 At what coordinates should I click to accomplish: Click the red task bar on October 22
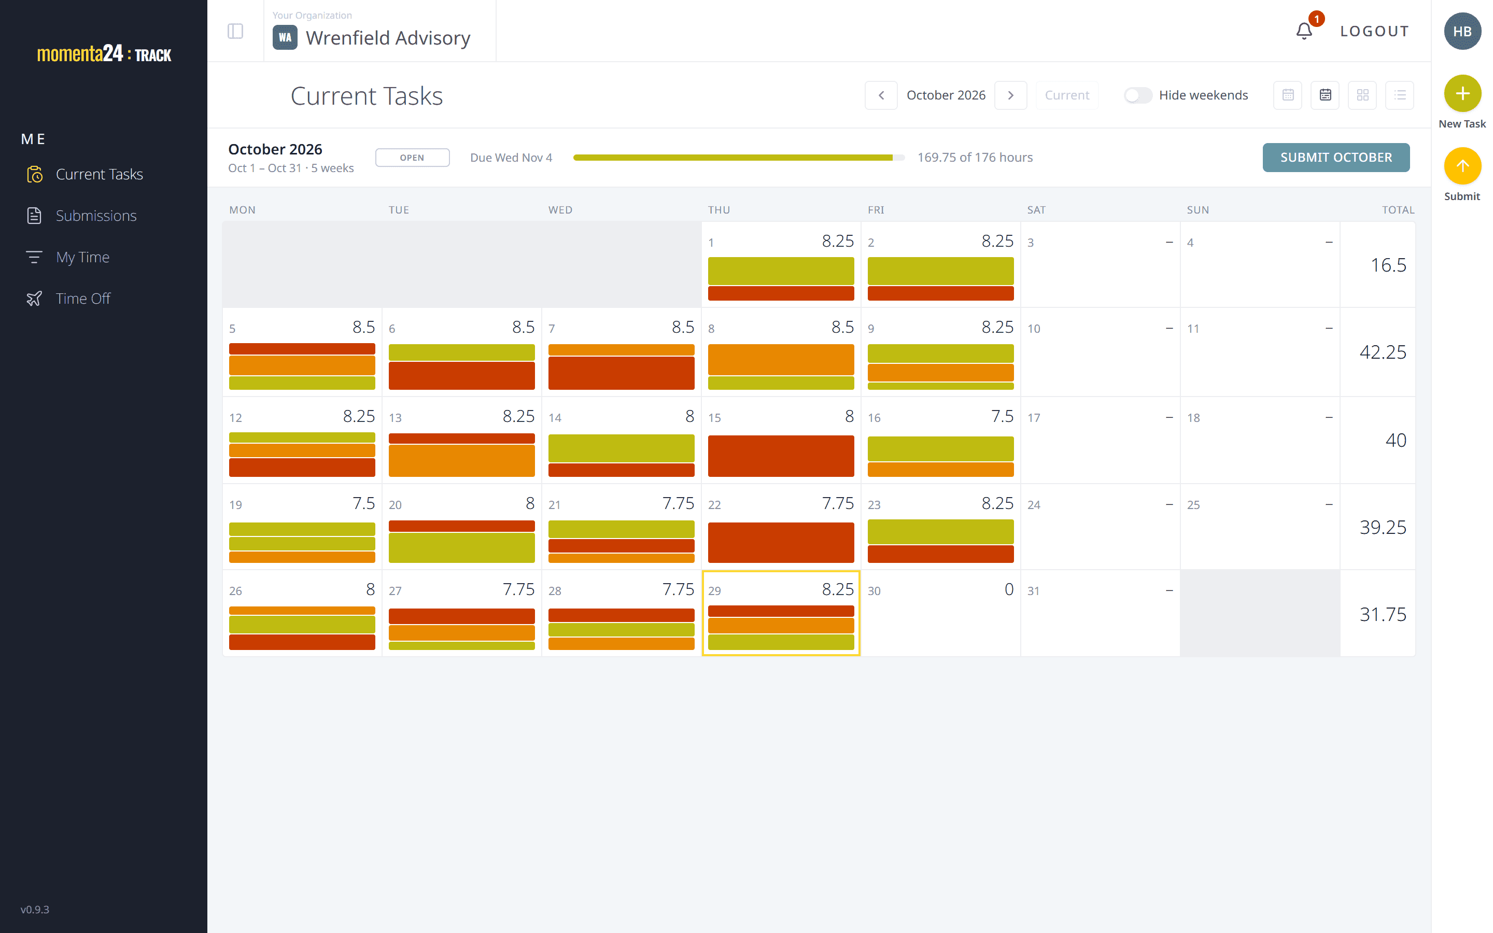(x=780, y=542)
